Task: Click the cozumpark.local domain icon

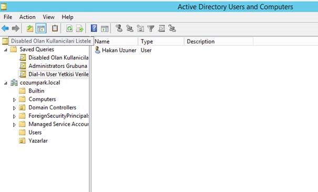Action: click(x=14, y=83)
